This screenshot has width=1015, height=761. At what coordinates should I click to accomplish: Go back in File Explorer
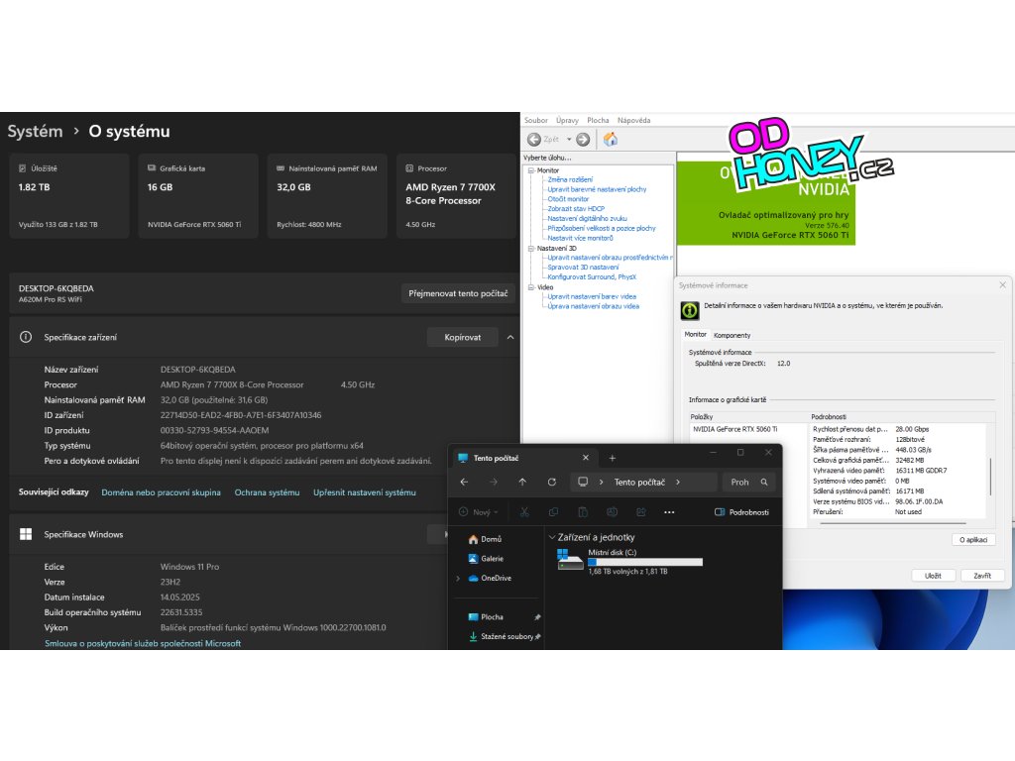pyautogui.click(x=464, y=483)
